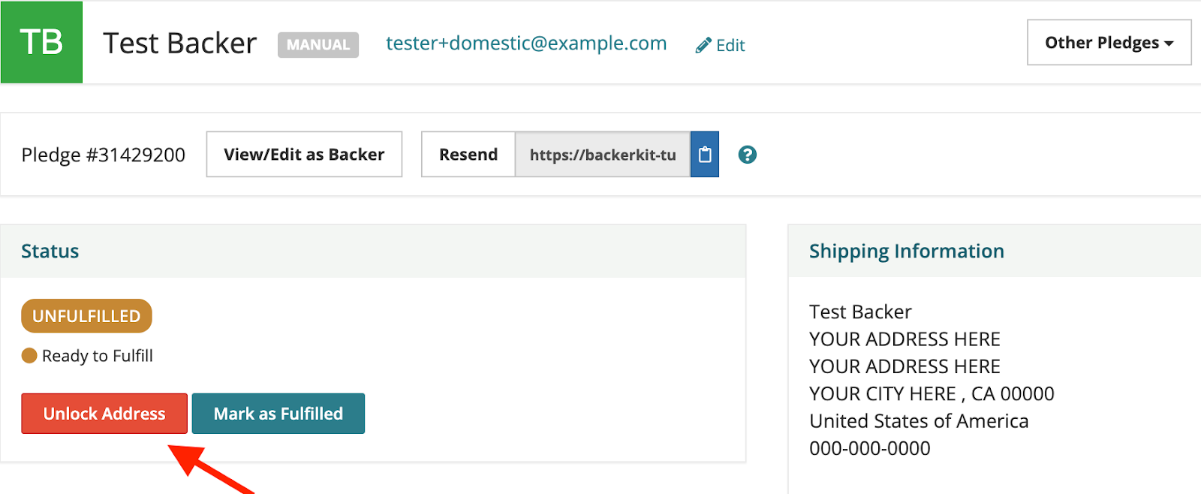Click the United States of America address line
This screenshot has height=494, width=1201.
pyautogui.click(x=919, y=421)
